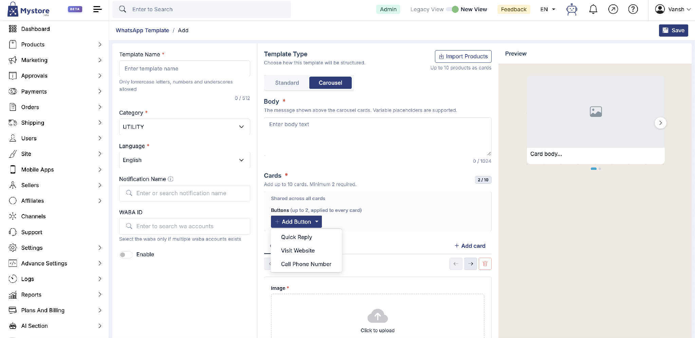Viewport: 695px width, 338px height.
Task: Click the Users person icon
Action: pyautogui.click(x=13, y=138)
